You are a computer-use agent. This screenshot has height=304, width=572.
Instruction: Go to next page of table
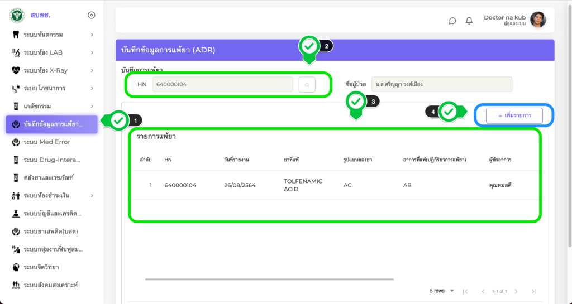516,291
